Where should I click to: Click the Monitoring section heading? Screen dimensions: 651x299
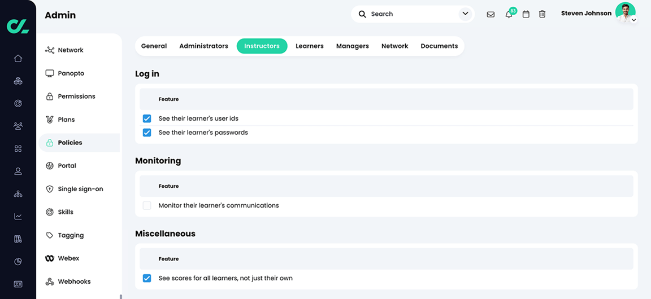click(158, 160)
